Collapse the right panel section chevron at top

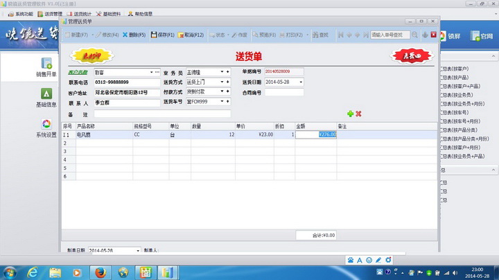click(493, 56)
